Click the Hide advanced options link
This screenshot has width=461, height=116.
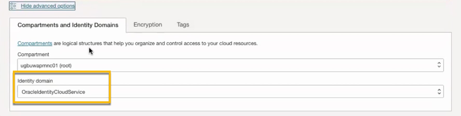(x=48, y=6)
